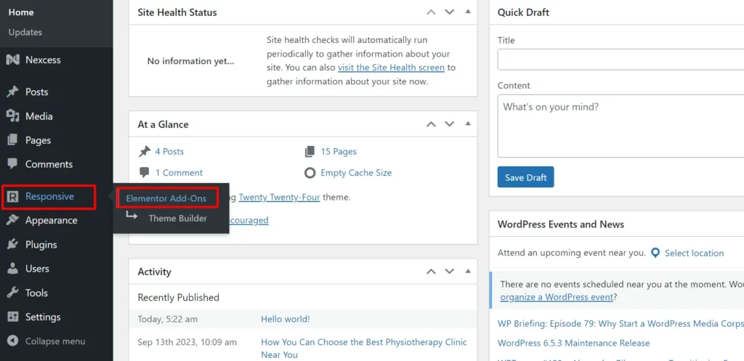Open the Pages menu label

pyautogui.click(x=38, y=140)
